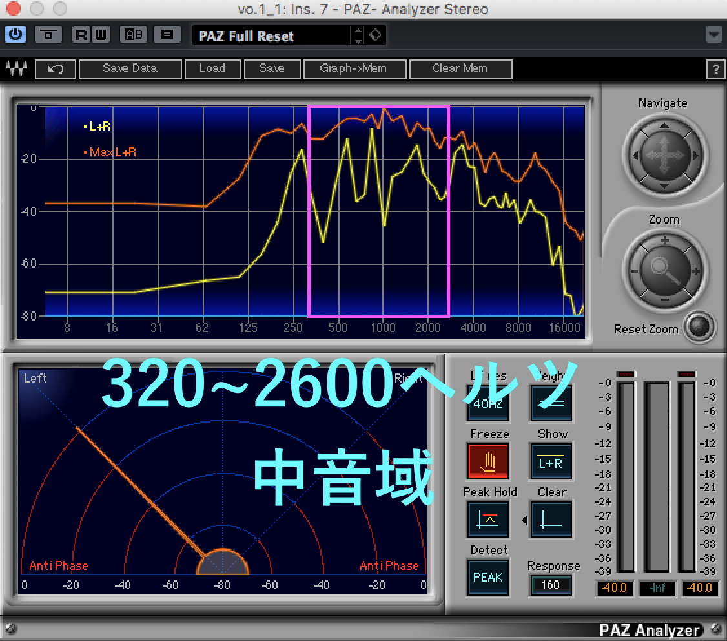Screen dimensions: 727x641
Task: Navigate graph up with the top arrow
Action: (664, 125)
